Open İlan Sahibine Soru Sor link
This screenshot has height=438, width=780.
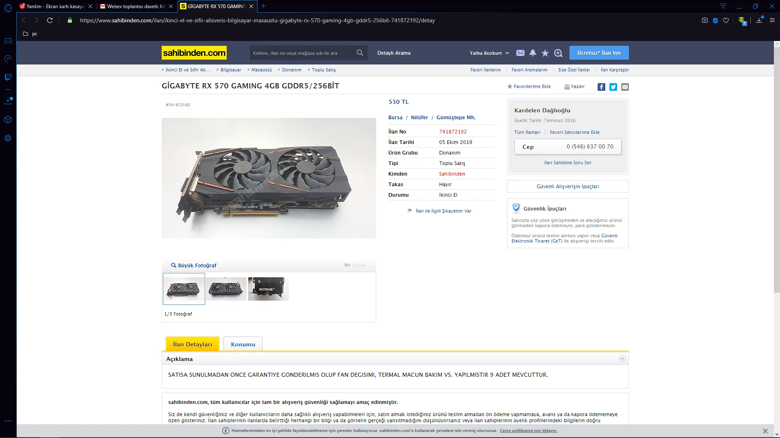(x=568, y=163)
